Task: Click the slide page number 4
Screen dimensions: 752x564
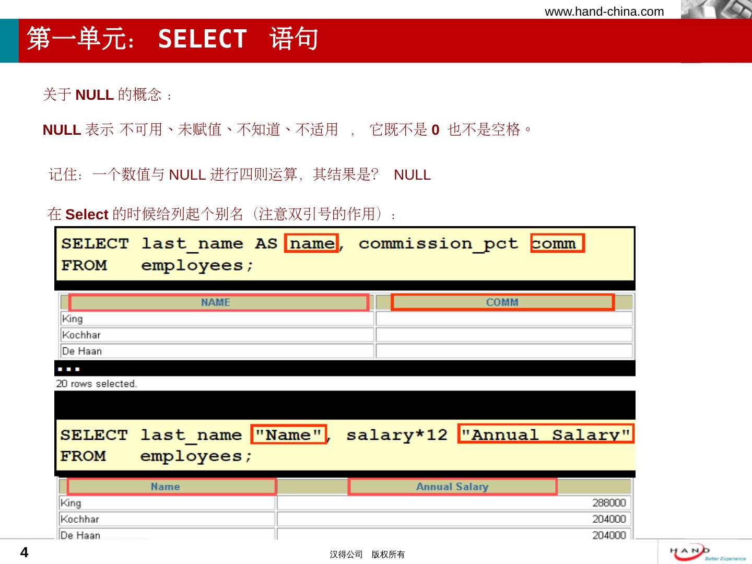Action: point(24,553)
